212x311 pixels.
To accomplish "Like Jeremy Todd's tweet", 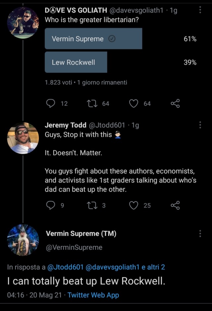I will click(x=133, y=205).
